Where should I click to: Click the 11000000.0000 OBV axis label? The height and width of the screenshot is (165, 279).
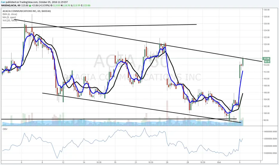pos(270,153)
